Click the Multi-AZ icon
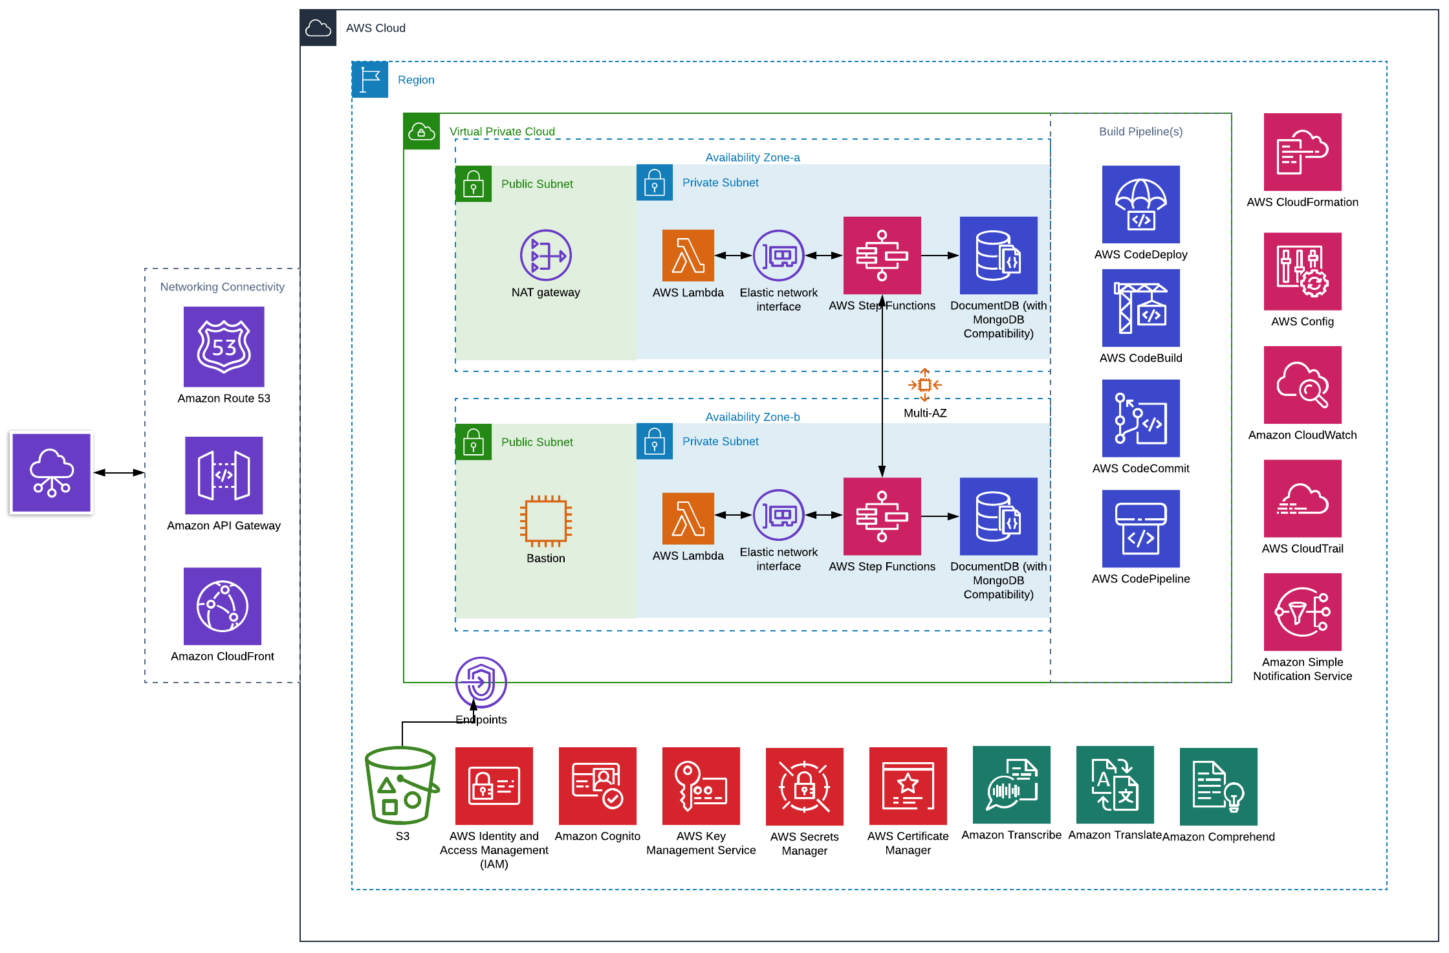1449x953 pixels. pos(925,385)
